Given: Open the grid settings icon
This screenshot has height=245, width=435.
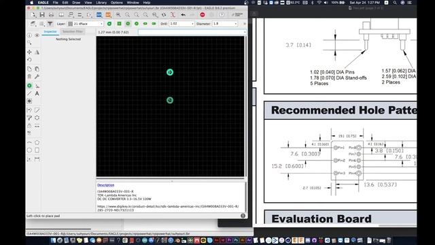Looking at the screenshot, I should point(41,24).
